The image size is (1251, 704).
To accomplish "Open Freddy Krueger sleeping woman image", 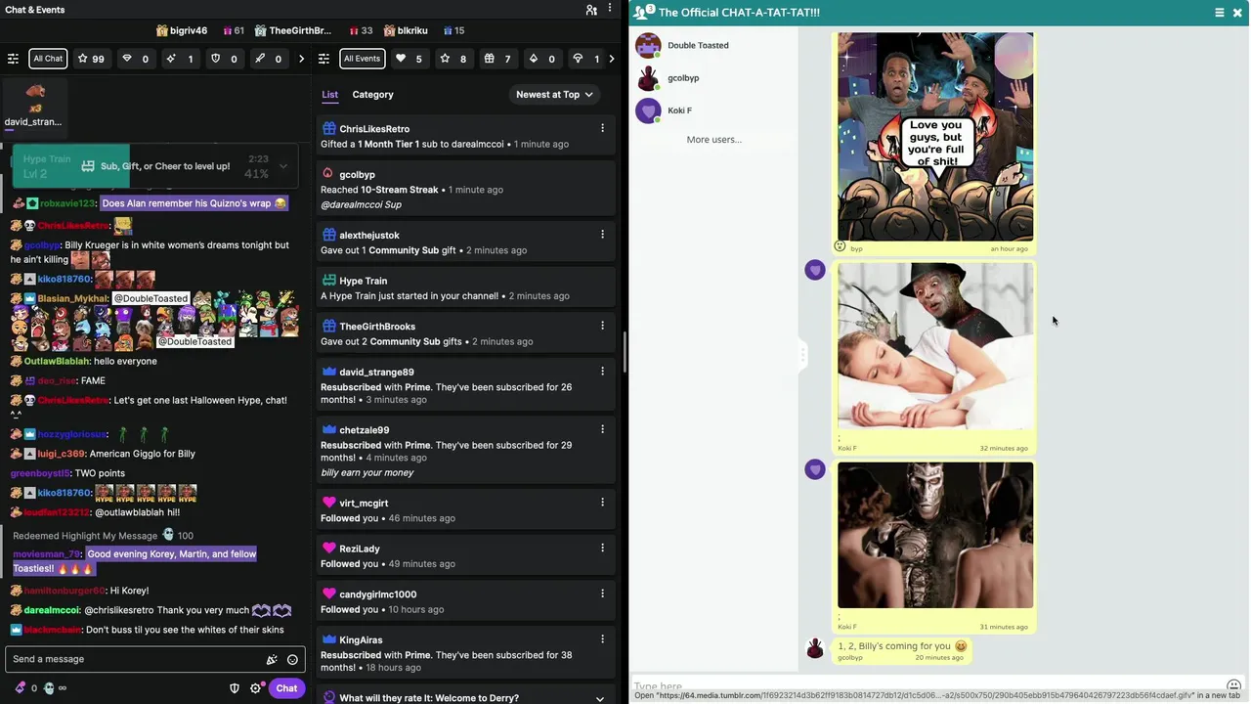I will click(x=935, y=345).
